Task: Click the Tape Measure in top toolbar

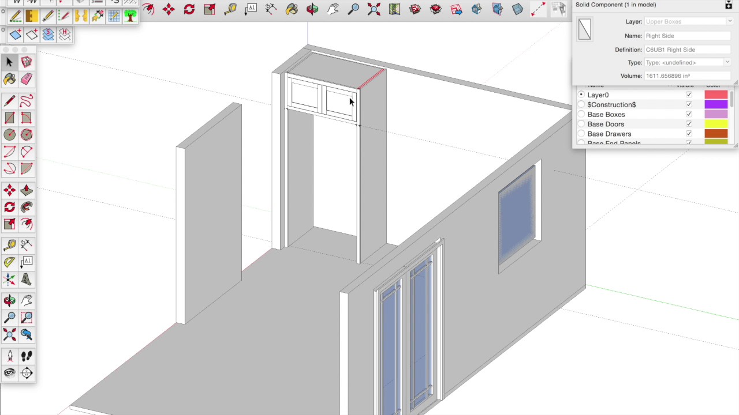Action: pyautogui.click(x=230, y=9)
